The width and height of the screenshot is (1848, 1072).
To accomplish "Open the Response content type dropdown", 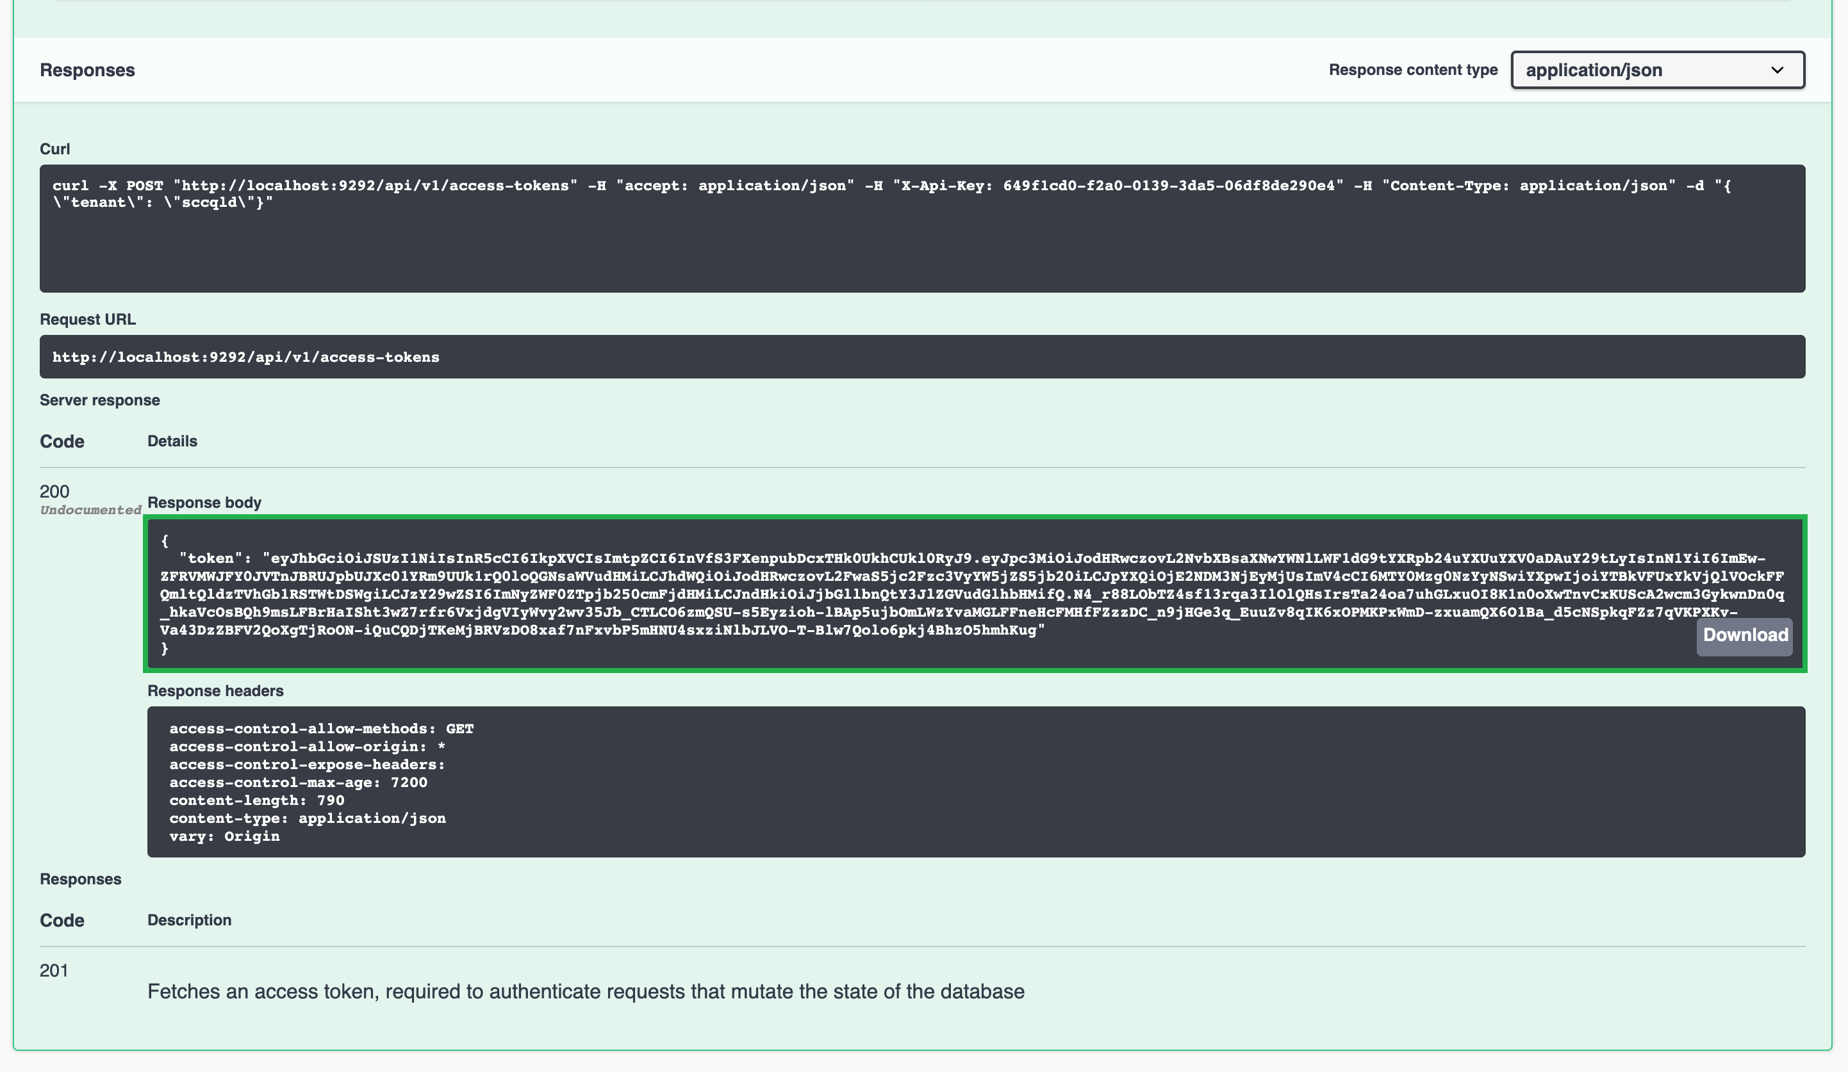I will coord(1657,70).
